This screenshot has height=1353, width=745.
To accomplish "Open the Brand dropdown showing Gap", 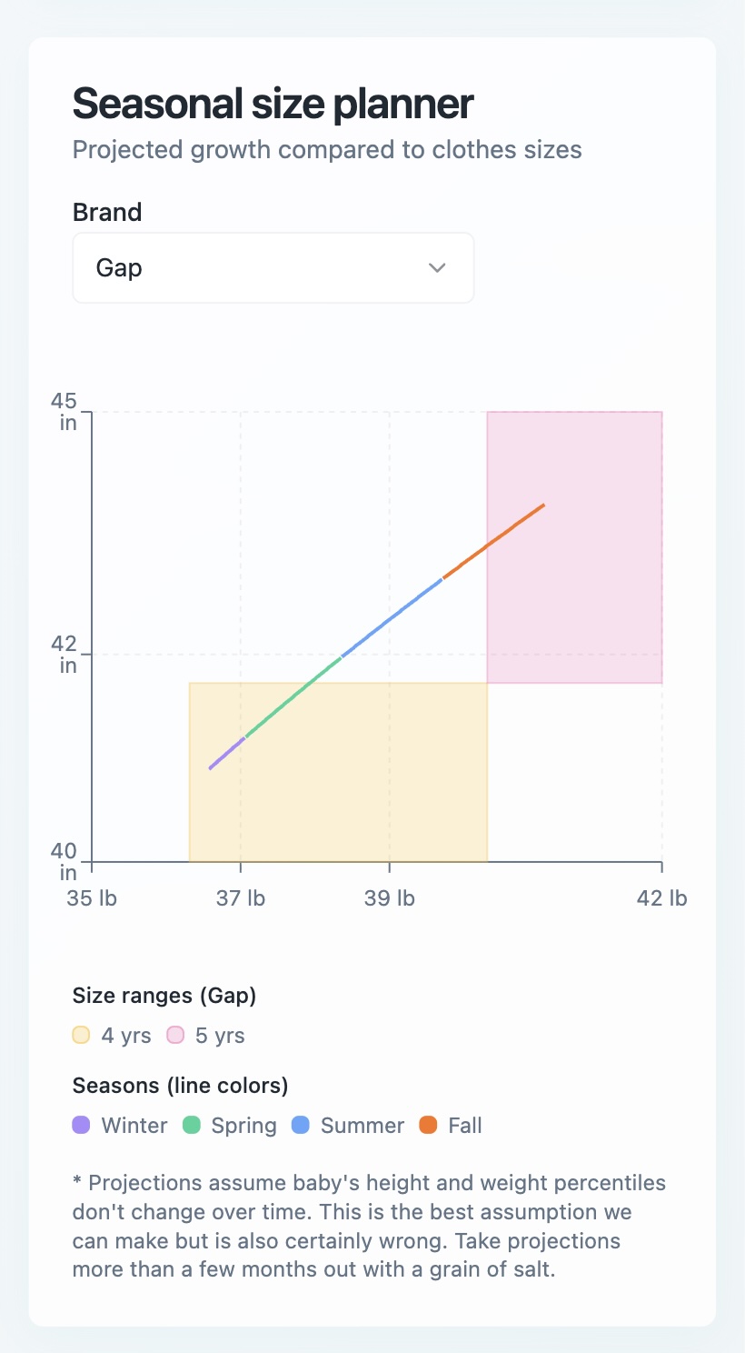I will pyautogui.click(x=273, y=268).
